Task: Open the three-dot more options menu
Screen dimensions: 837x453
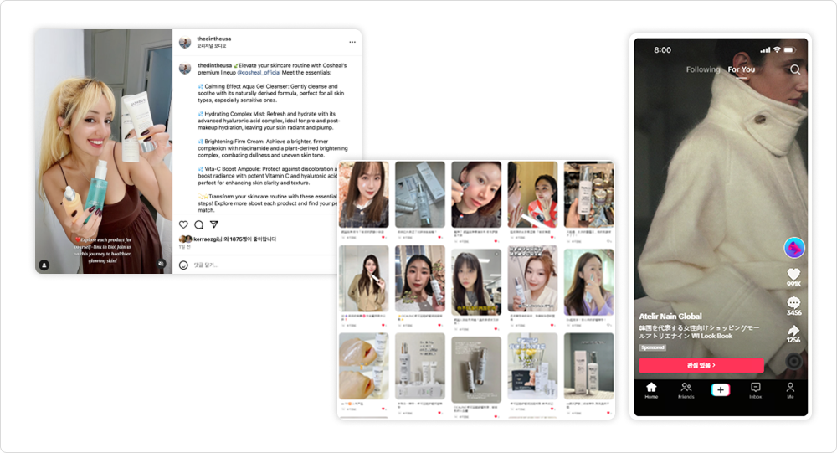Action: pyautogui.click(x=352, y=42)
